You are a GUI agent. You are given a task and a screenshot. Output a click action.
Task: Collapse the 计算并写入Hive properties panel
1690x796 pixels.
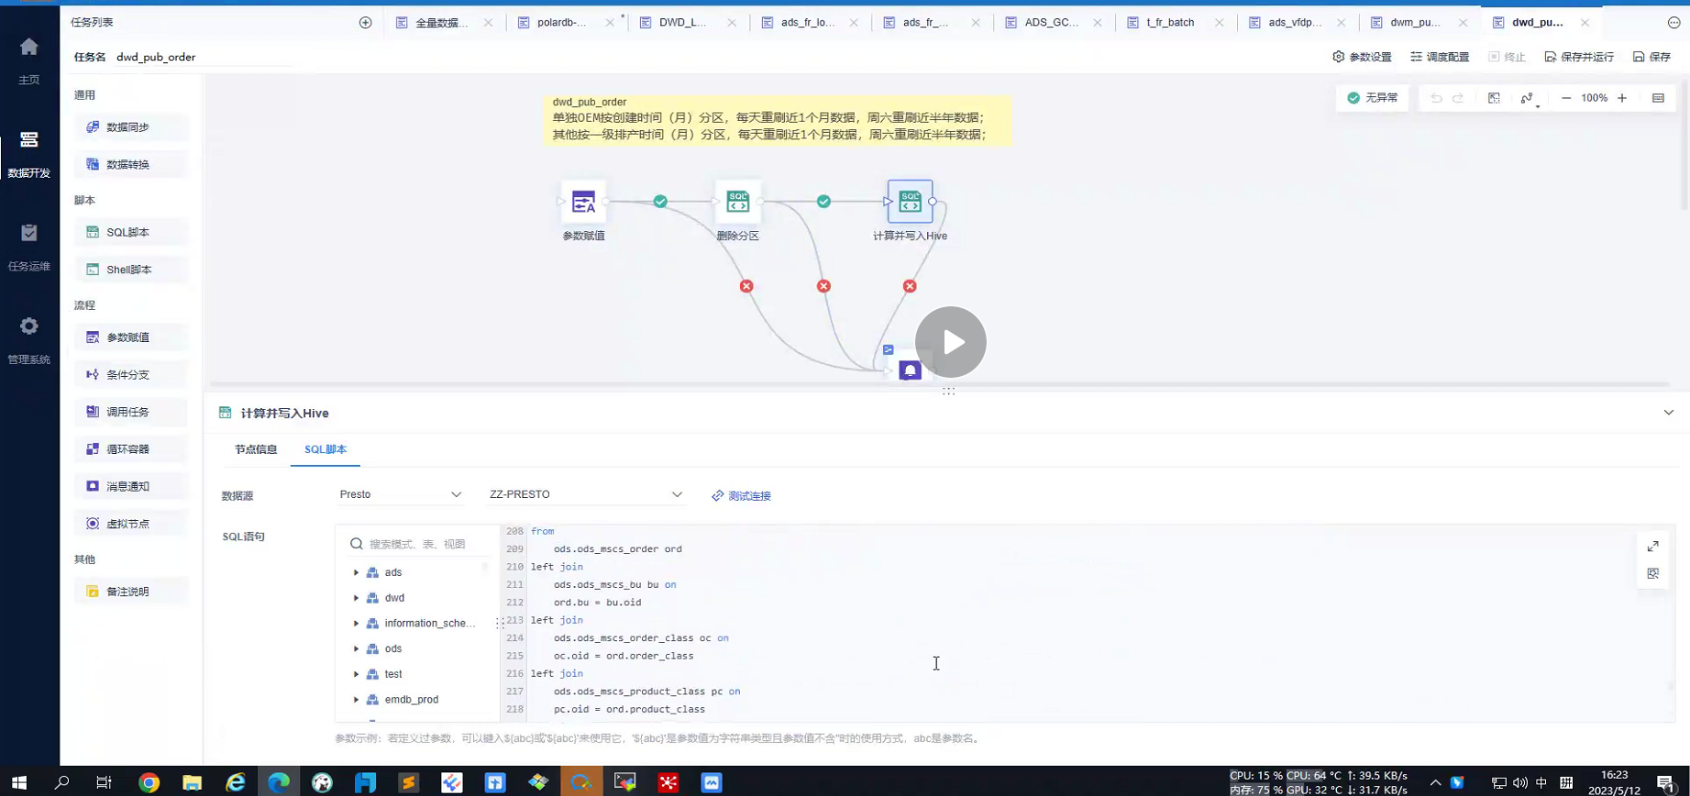coord(1668,413)
